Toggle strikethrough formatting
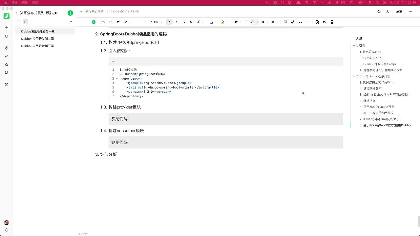420x236 pixels. (x=184, y=22)
